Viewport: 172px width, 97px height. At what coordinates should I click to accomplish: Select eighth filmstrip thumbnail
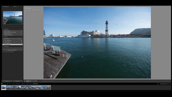[x=38, y=87]
